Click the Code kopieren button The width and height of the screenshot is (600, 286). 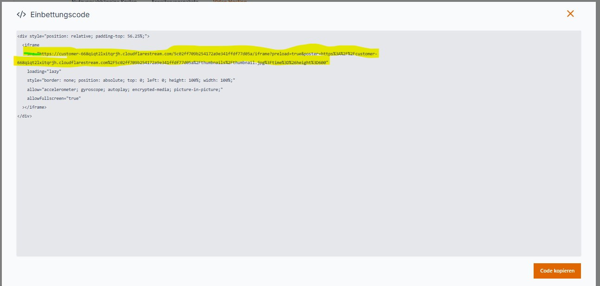tap(557, 271)
